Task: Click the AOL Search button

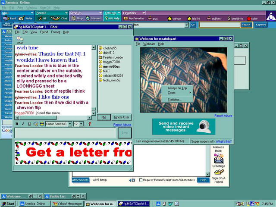Action: click(246, 25)
